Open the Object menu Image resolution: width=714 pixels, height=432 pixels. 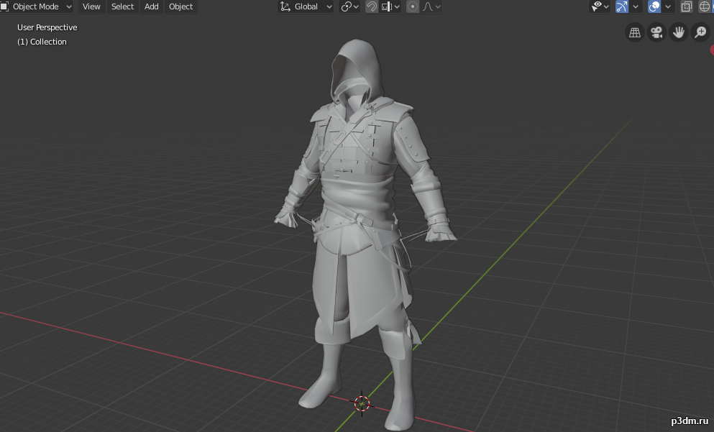tap(180, 6)
